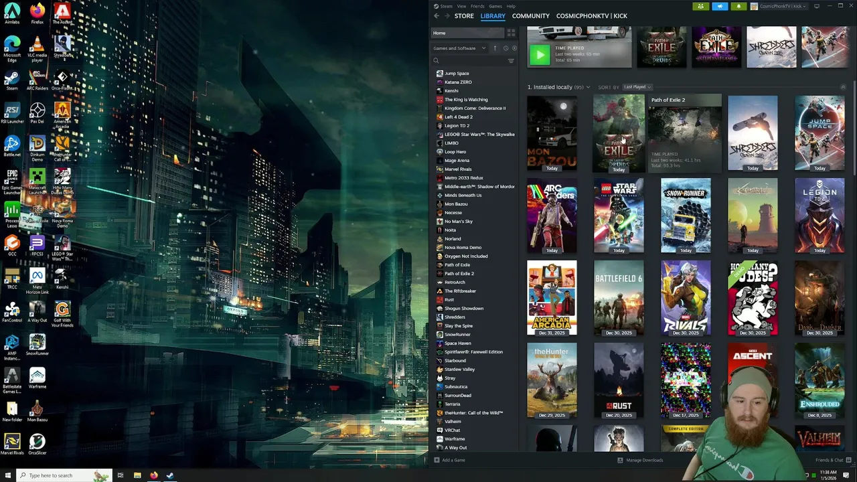Open the green friends requests icon in Steam
Image resolution: width=857 pixels, height=482 pixels.
(701, 6)
